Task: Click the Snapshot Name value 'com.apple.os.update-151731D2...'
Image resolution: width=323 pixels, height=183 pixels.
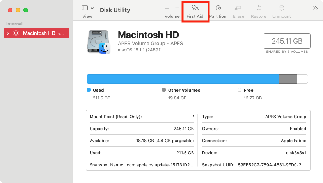Action: (160, 165)
